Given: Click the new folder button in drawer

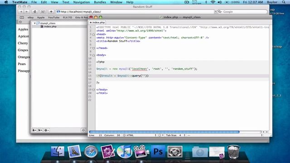Looking at the screenshot, I should point(40,130).
